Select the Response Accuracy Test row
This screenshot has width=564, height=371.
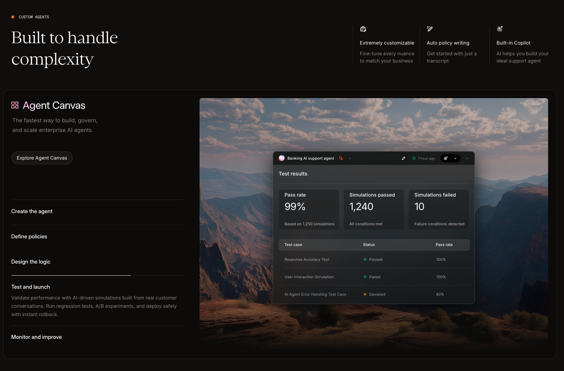tap(375, 259)
